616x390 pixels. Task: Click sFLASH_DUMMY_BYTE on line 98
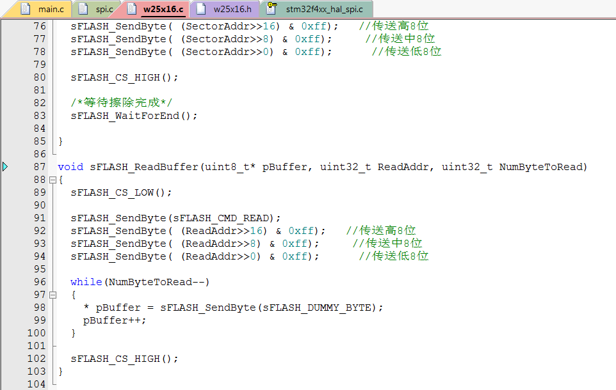click(316, 308)
